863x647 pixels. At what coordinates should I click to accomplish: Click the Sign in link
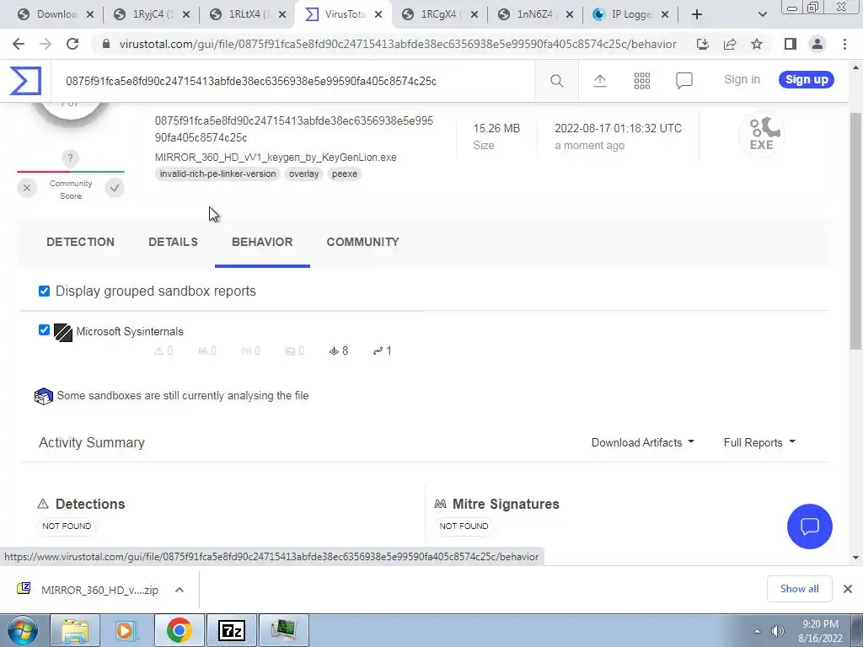click(x=742, y=80)
